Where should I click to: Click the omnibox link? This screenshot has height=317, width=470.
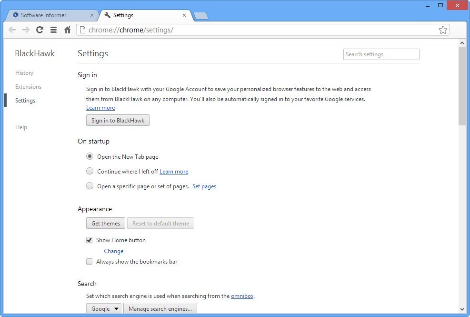coord(242,296)
